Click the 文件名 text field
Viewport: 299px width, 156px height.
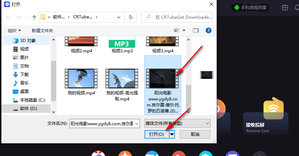click(102, 123)
